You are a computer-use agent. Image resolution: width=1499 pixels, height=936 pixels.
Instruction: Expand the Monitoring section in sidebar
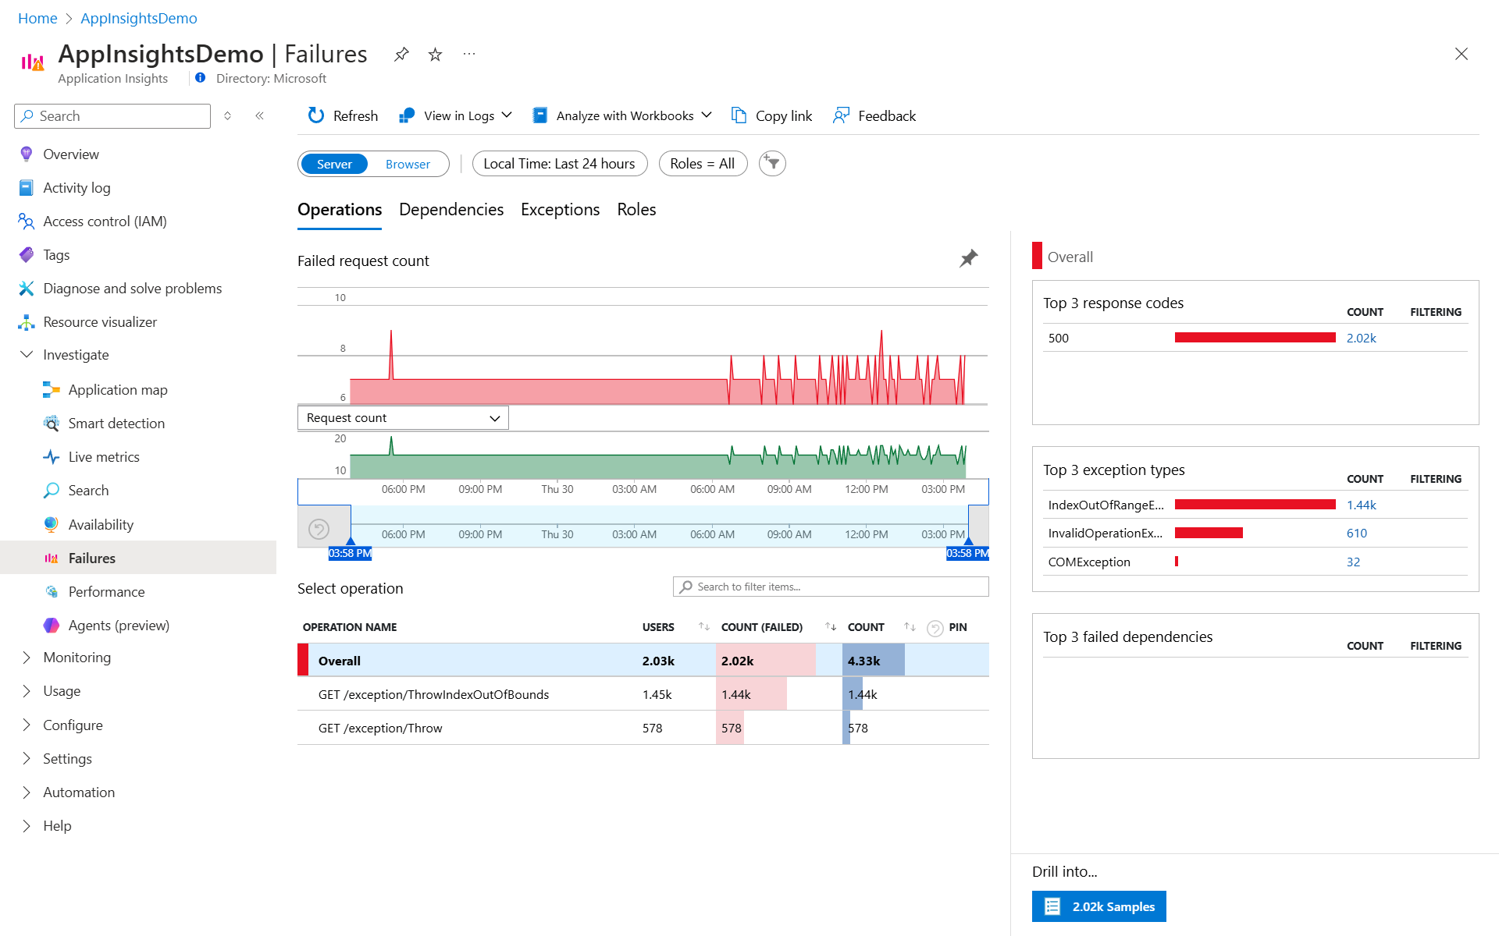point(77,658)
